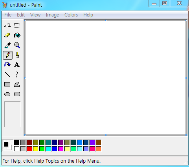Pick the hot pink swatch
189x167 pixels.
click(92, 149)
